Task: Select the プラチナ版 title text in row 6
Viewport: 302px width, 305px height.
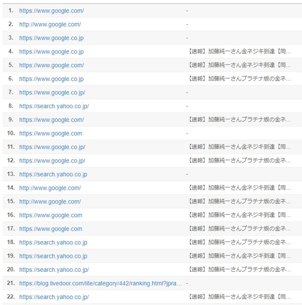Action: [239, 79]
